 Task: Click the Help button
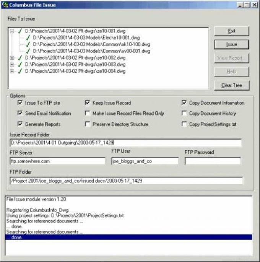(x=232, y=72)
